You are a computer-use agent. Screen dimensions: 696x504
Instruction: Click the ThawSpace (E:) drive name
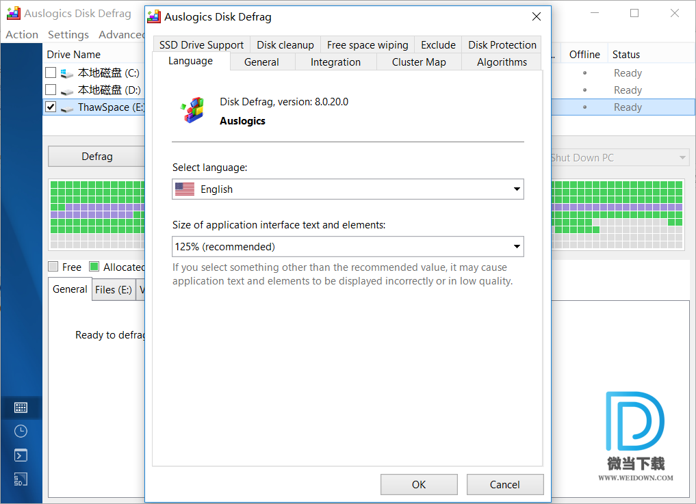point(111,107)
